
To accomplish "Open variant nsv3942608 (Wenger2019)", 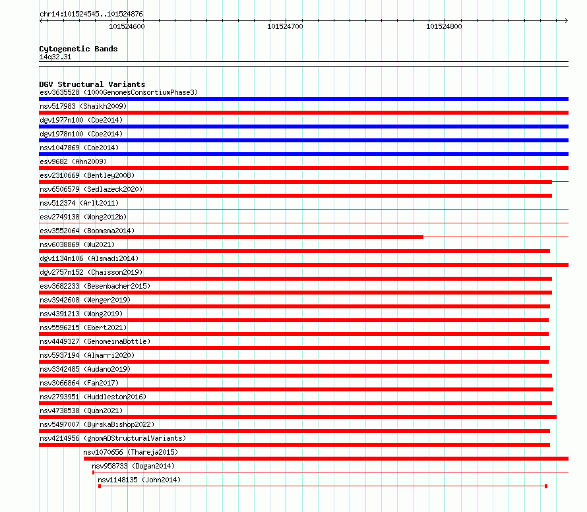I will [85, 300].
